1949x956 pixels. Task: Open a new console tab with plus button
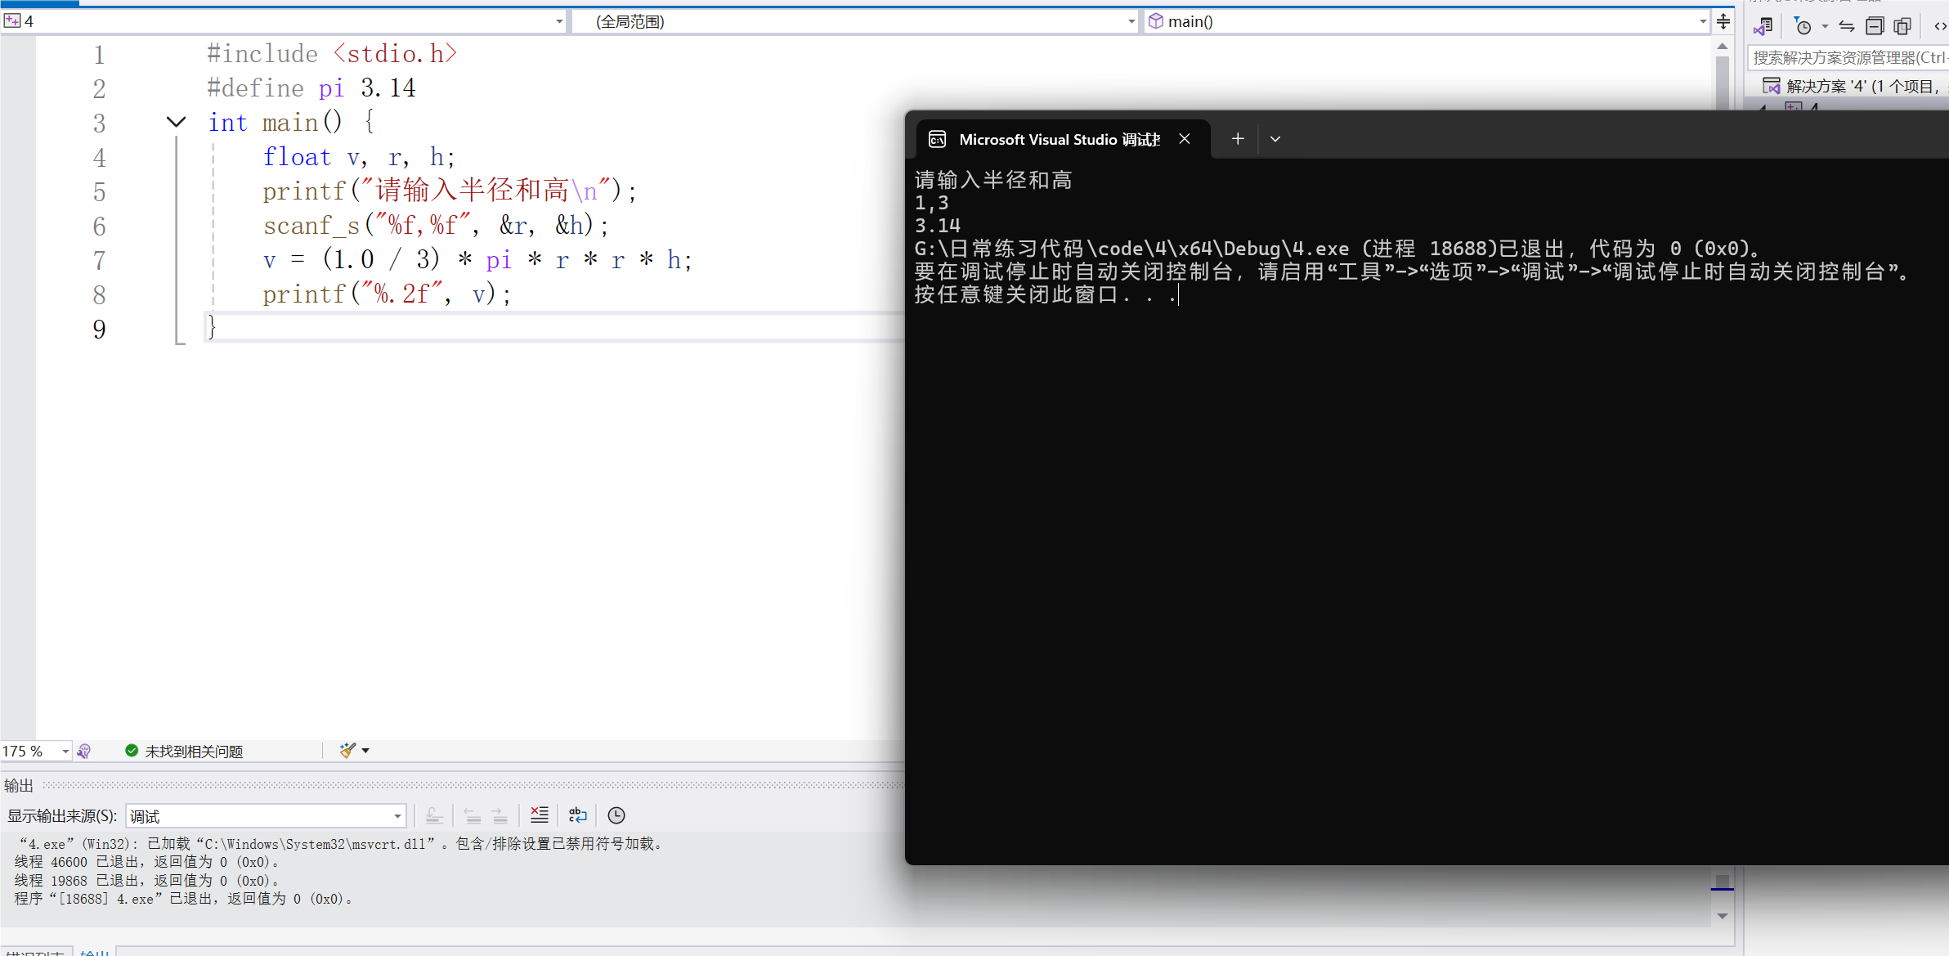click(x=1238, y=139)
